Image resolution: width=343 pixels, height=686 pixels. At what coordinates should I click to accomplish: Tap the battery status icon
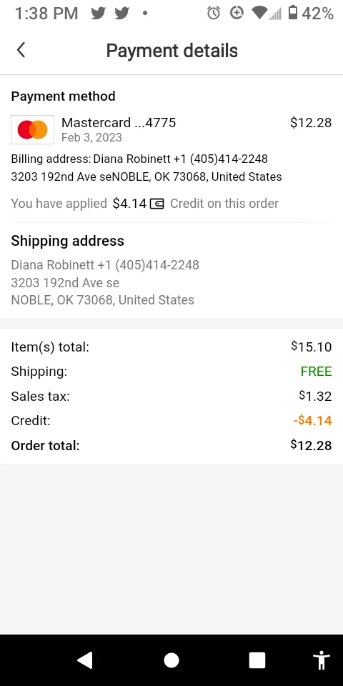[293, 13]
